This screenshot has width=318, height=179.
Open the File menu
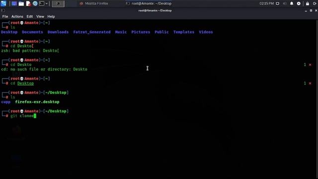click(x=5, y=16)
